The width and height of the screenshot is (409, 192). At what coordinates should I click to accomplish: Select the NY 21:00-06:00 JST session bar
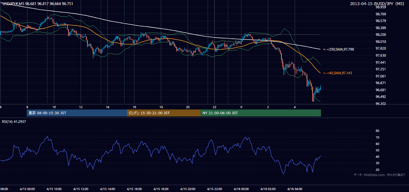pos(261,113)
